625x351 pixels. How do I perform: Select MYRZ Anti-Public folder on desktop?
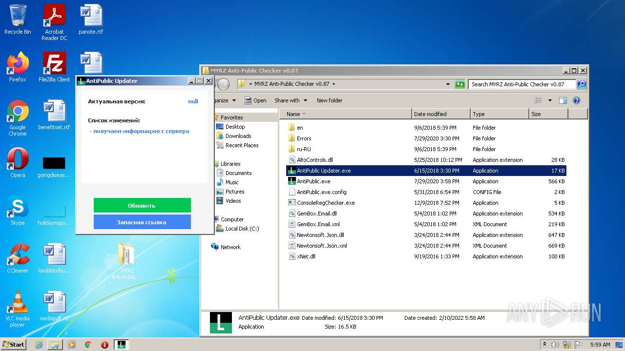(127, 261)
